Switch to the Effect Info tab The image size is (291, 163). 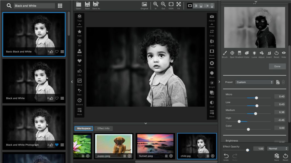(103, 128)
